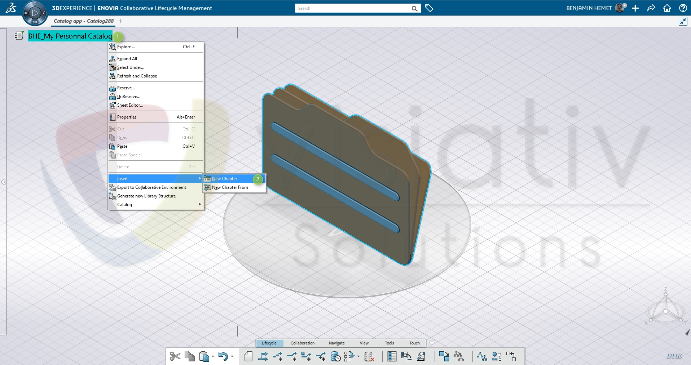
Task: Open the Undo history dropdown arrow
Action: point(232,356)
